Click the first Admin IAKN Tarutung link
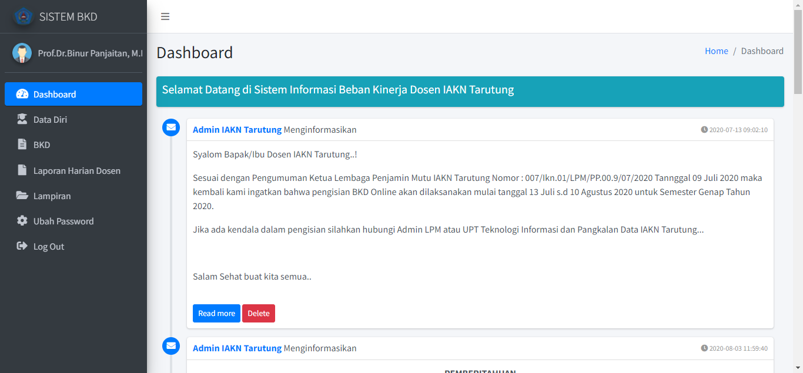This screenshot has width=803, height=373. pyautogui.click(x=237, y=130)
